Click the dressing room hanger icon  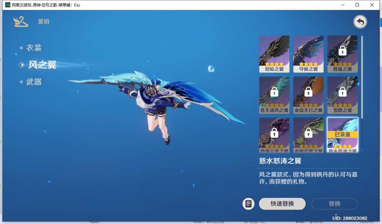pos(21,22)
